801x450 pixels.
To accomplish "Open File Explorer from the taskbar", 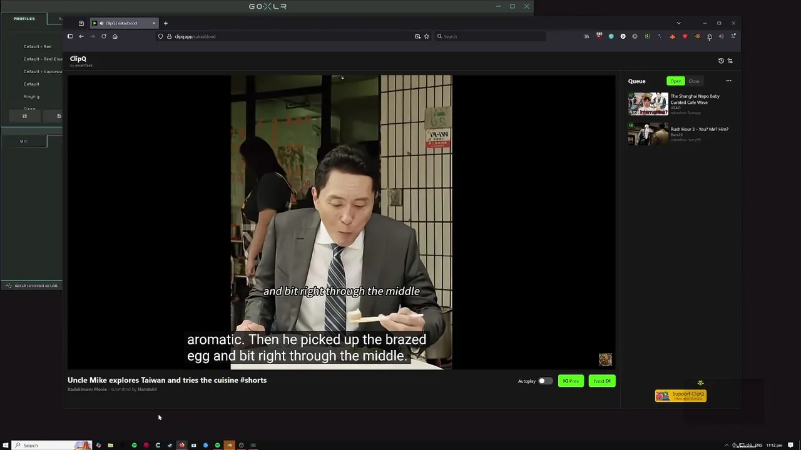I will pos(110,445).
